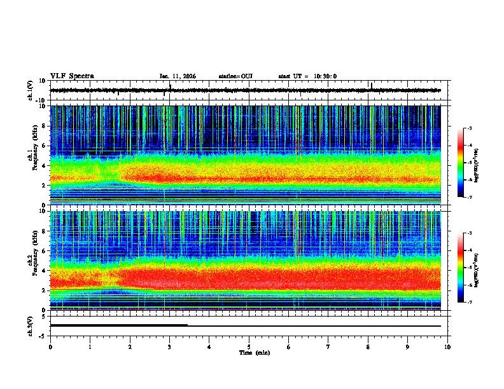The height and width of the screenshot is (389, 504).
Task: Click the ch.3 axis tick label "-5"
Action: pyautogui.click(x=43, y=336)
